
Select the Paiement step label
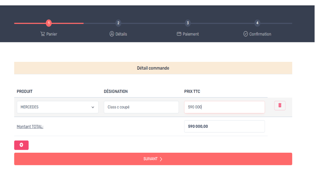click(x=191, y=34)
